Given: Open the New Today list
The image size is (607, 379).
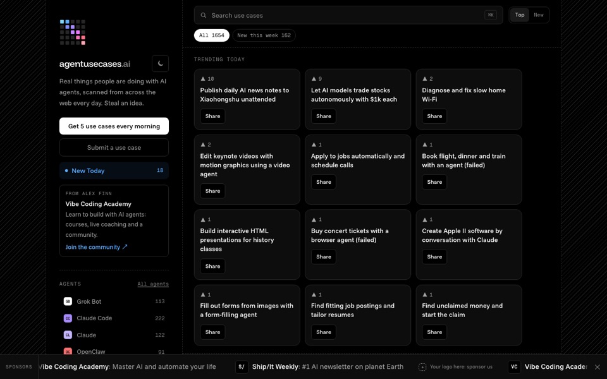Looking at the screenshot, I should pyautogui.click(x=114, y=171).
